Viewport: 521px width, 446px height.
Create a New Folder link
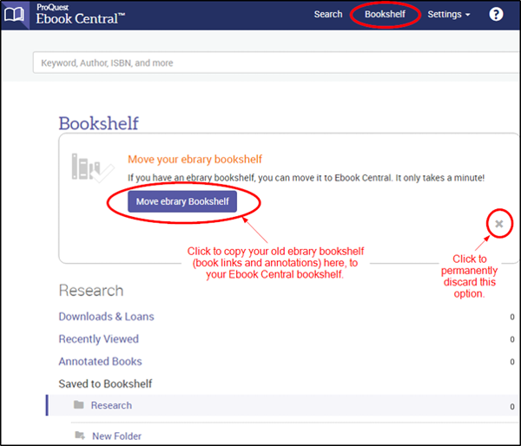[116, 436]
